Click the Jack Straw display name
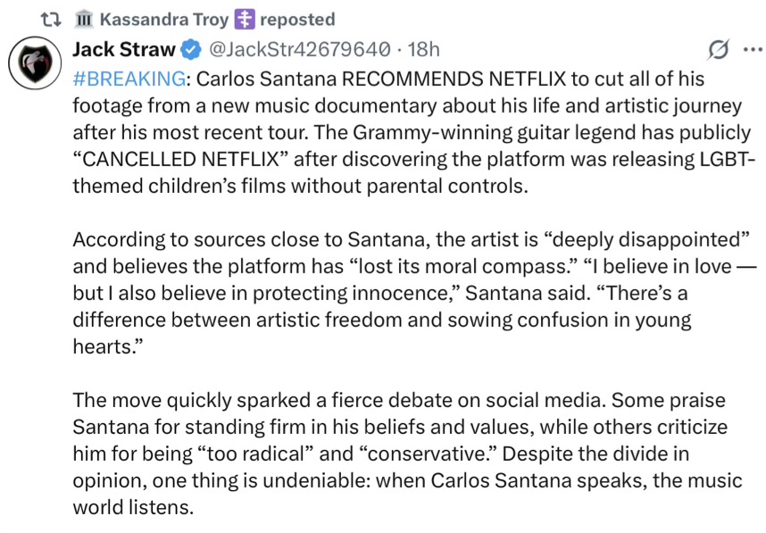This screenshot has height=533, width=766. (123, 48)
